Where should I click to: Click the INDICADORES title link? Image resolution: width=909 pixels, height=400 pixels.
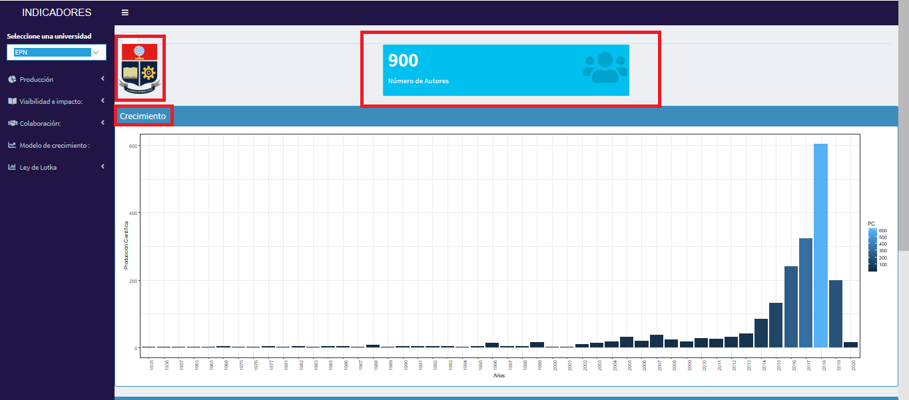pyautogui.click(x=57, y=13)
